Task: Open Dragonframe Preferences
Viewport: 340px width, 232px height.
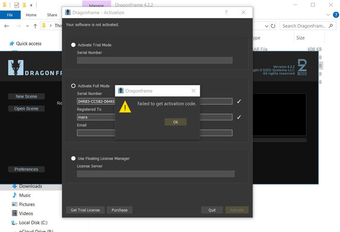Action: [26, 169]
